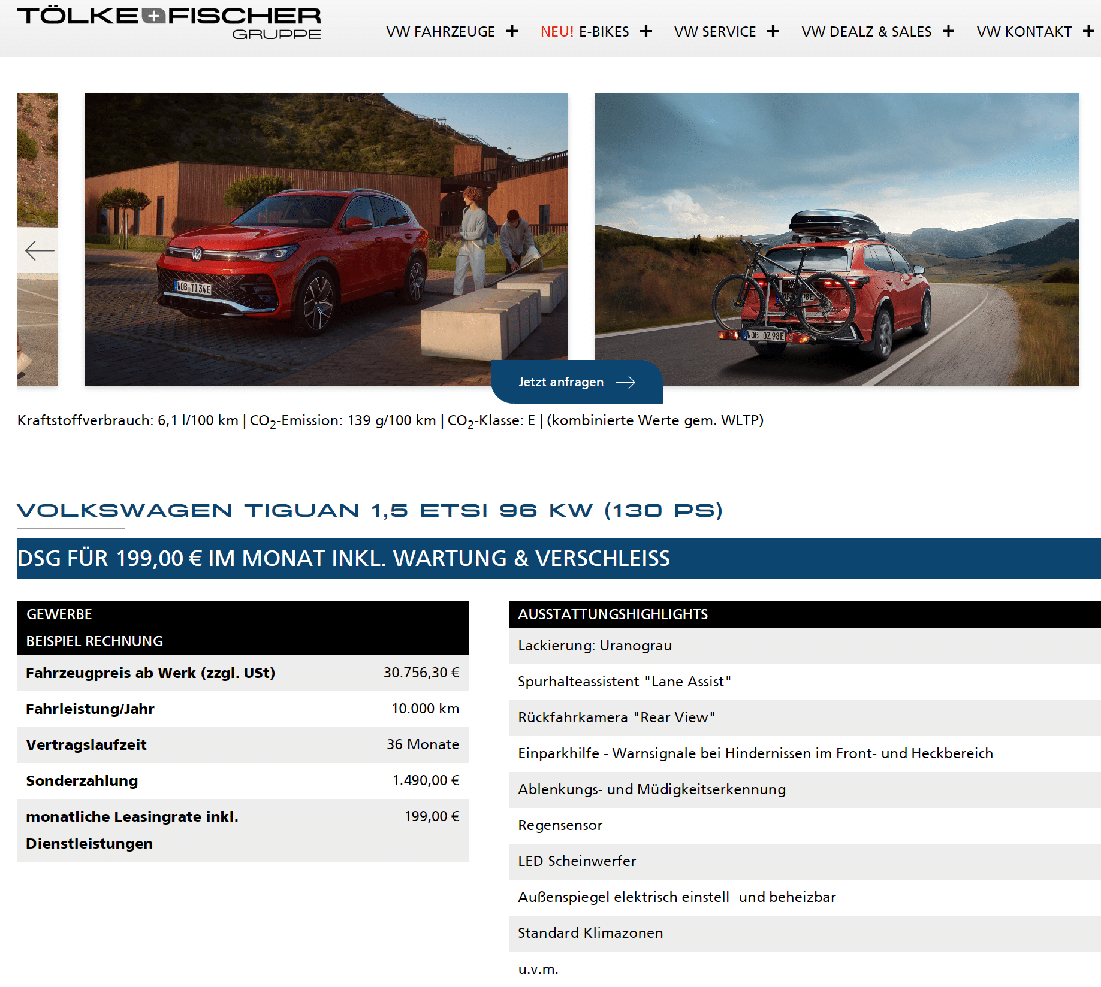Click the Rückfahrkamera "Rear View" row
This screenshot has width=1101, height=987.
click(804, 717)
